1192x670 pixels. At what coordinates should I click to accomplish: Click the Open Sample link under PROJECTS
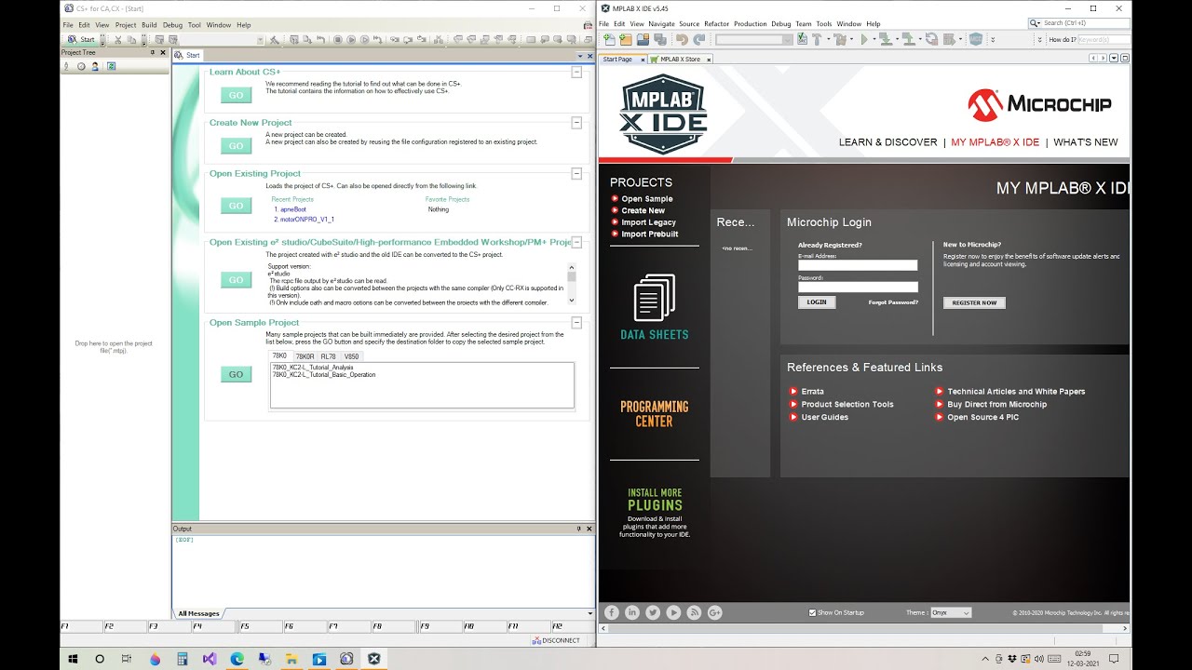pyautogui.click(x=646, y=199)
